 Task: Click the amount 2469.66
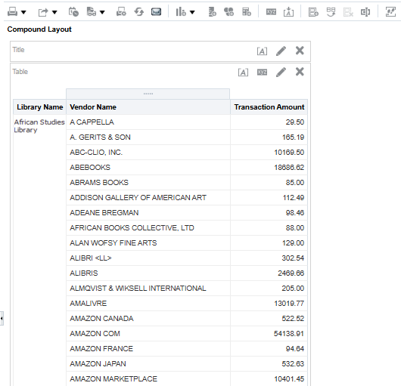[291, 273]
